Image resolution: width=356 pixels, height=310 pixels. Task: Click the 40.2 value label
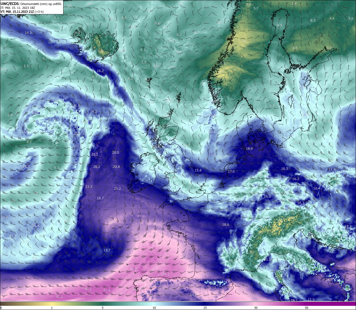tap(88, 289)
